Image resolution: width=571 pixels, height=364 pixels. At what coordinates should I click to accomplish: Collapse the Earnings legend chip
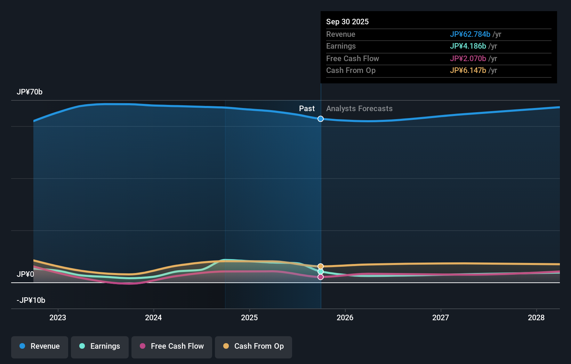(x=100, y=346)
